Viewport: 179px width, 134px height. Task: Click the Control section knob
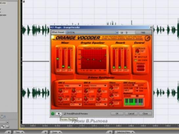[137, 51]
